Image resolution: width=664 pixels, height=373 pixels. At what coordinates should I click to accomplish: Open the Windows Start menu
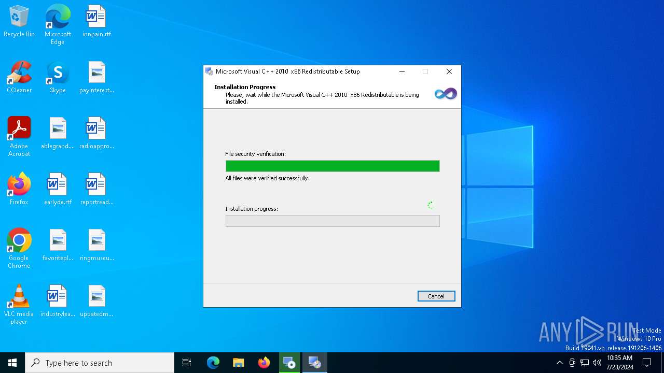[12, 363]
